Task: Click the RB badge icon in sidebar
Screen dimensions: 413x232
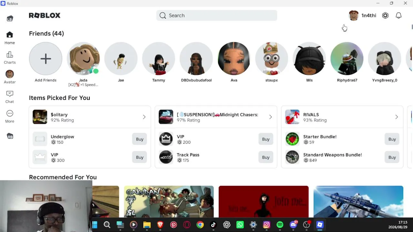Action: (10, 136)
